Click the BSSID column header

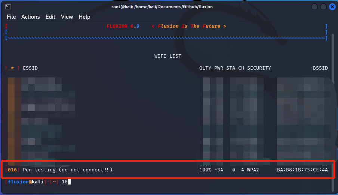(320, 68)
